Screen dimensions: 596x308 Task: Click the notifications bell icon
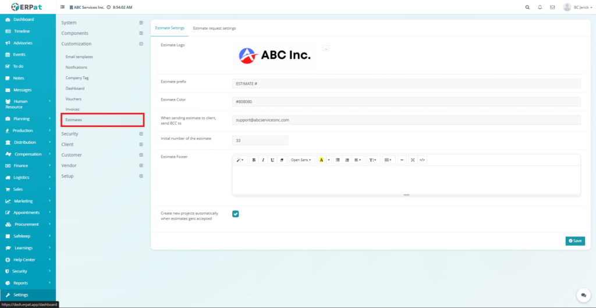tap(540, 8)
